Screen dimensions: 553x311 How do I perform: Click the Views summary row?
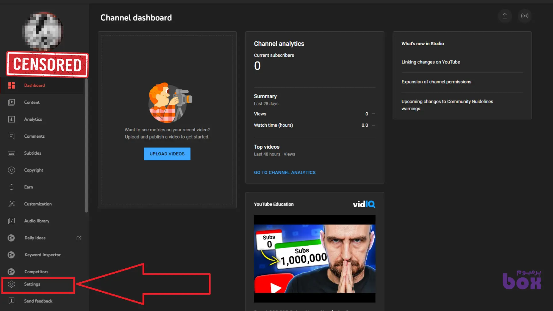[x=315, y=114]
